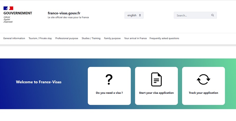Open the Tourism / Private stay menu

40,38
